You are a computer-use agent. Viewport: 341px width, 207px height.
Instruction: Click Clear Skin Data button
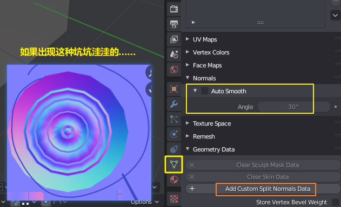click(263, 177)
